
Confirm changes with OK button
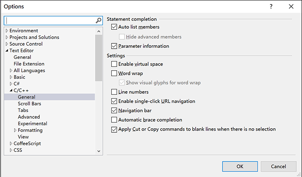(x=240, y=166)
